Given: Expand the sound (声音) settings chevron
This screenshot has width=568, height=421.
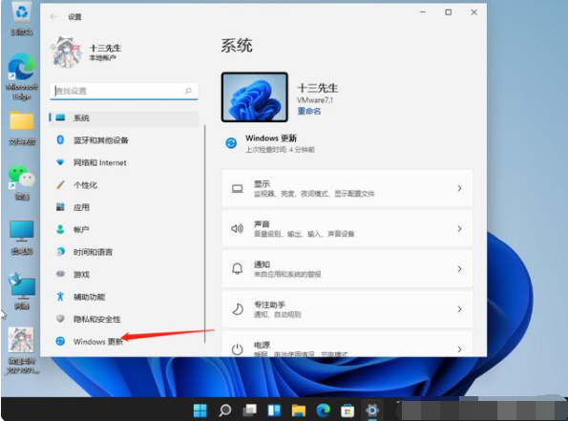Looking at the screenshot, I should [459, 228].
